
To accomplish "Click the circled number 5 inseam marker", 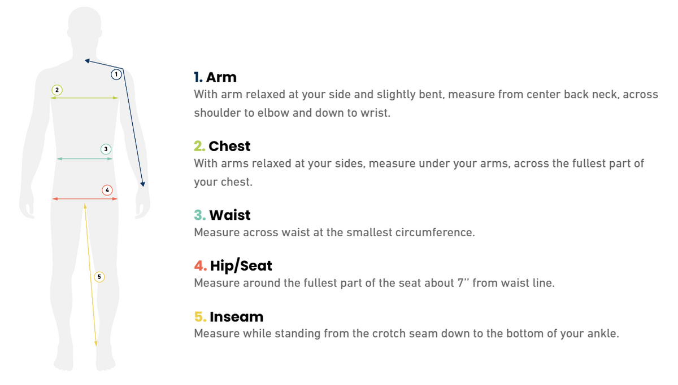I will point(99,277).
